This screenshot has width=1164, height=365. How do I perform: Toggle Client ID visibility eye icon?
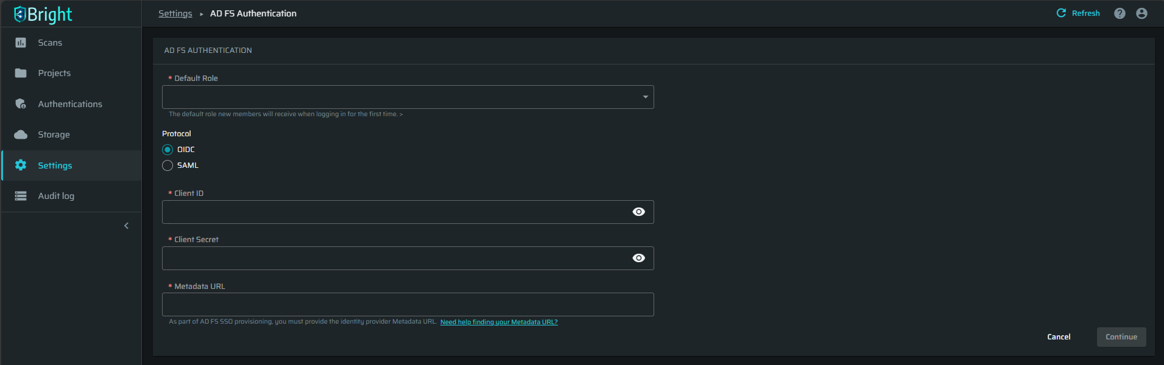pos(638,212)
